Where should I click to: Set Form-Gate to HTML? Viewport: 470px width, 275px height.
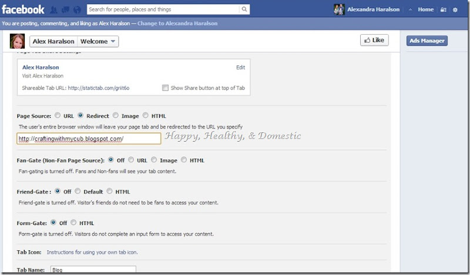[73, 223]
